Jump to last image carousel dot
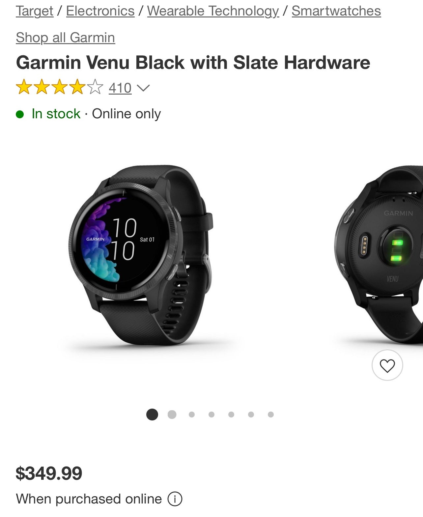The height and width of the screenshot is (517, 423). pos(271,414)
